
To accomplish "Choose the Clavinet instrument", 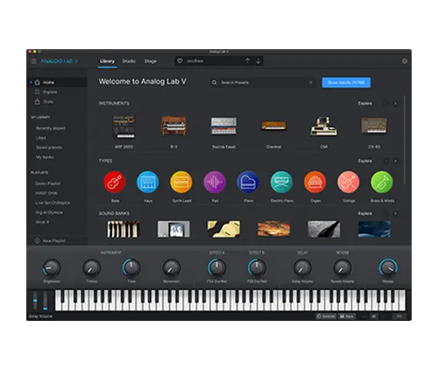I will pyautogui.click(x=274, y=126).
